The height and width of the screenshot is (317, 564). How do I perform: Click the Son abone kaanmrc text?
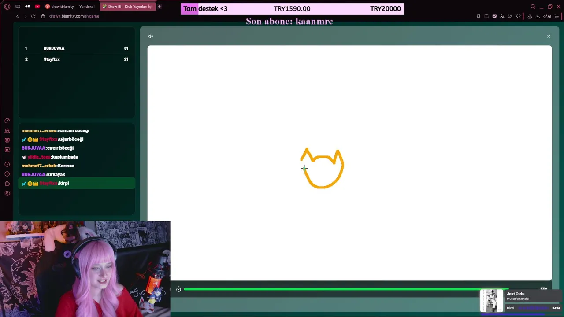pyautogui.click(x=289, y=21)
